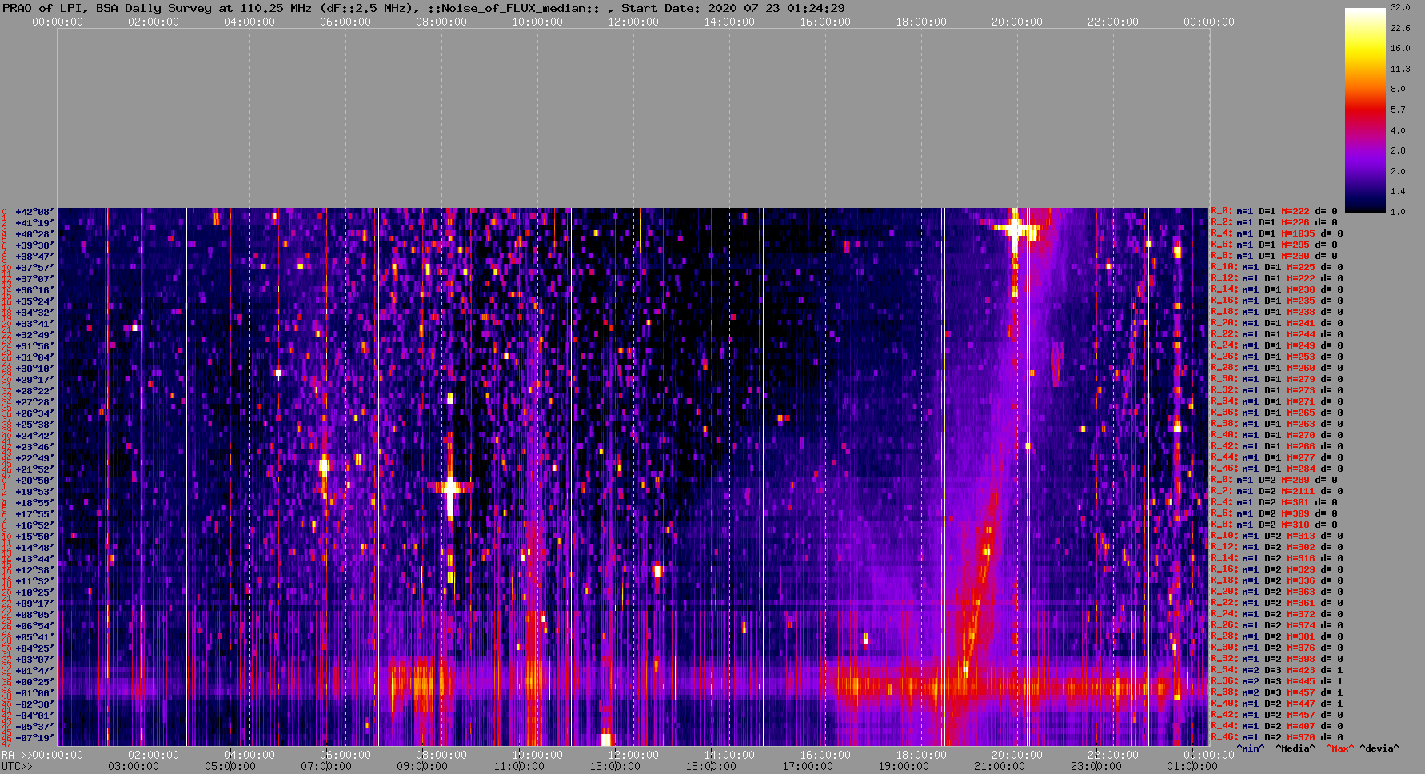Click the '^devia^' legend label
The height and width of the screenshot is (774, 1425).
1379,748
